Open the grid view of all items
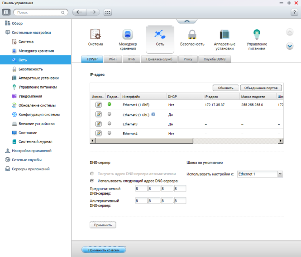The width and height of the screenshot is (301, 257). point(108,12)
